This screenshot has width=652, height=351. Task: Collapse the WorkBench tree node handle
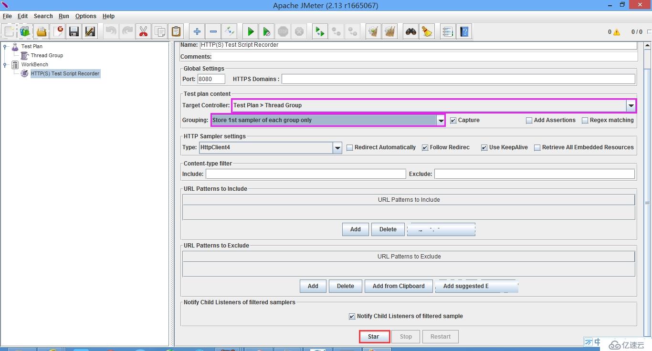click(x=5, y=65)
